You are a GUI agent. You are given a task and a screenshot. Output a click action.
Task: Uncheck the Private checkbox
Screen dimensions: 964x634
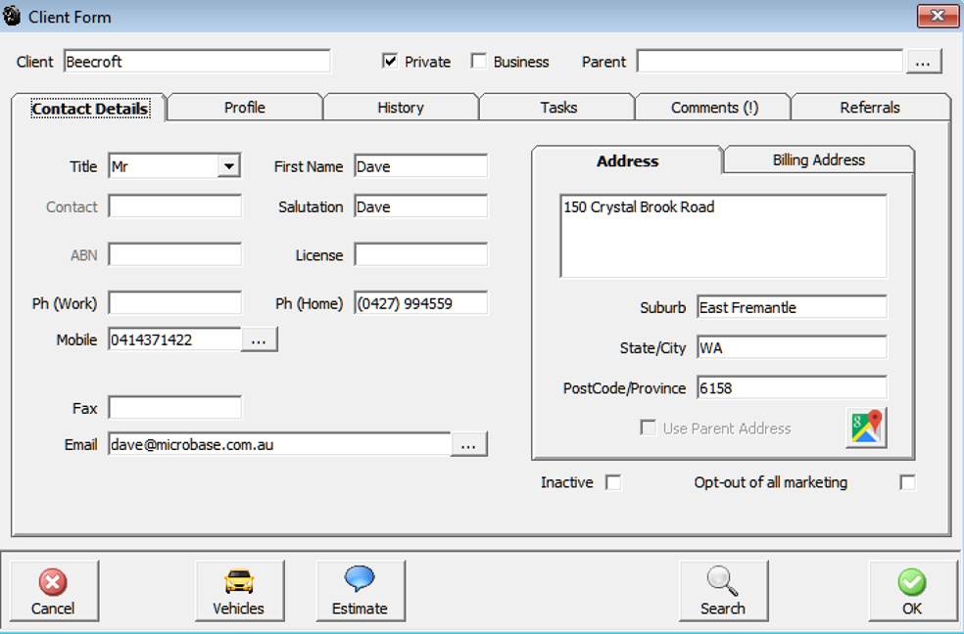390,62
